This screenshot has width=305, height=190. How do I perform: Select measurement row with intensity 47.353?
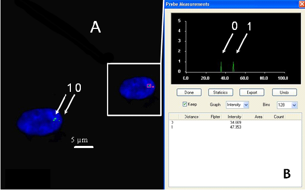coord(235,127)
